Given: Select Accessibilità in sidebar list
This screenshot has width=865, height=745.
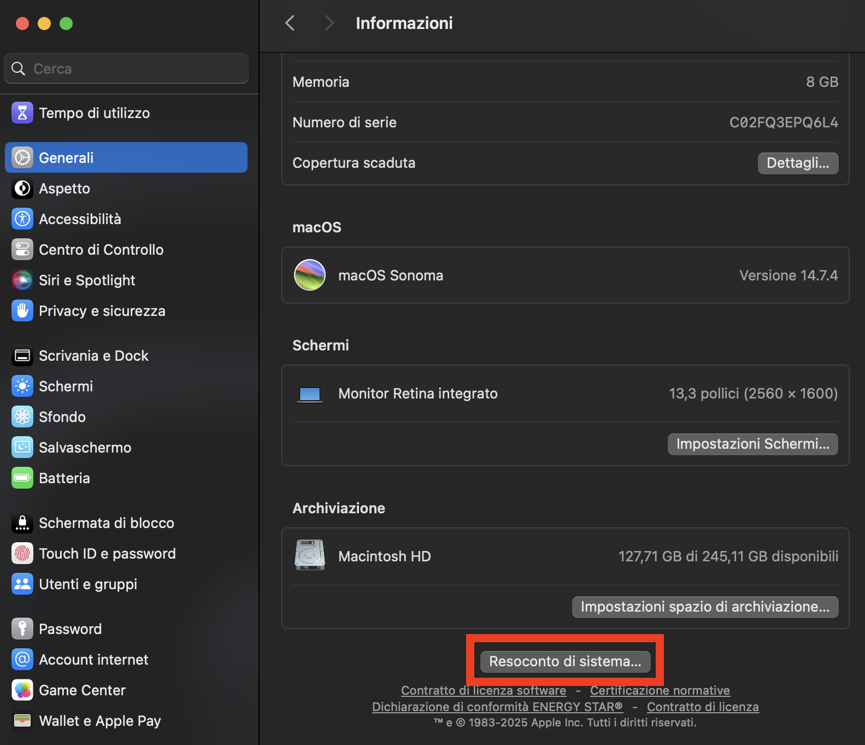Looking at the screenshot, I should 126,219.
